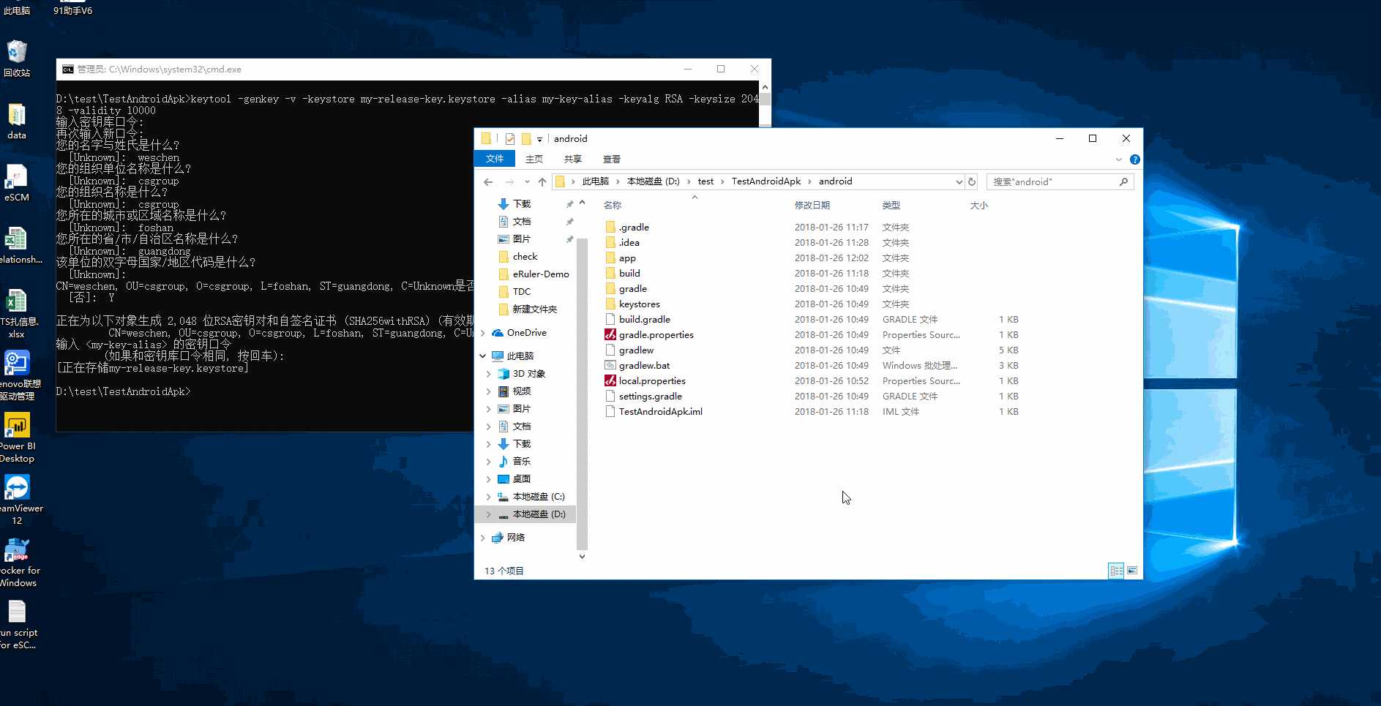Image resolution: width=1381 pixels, height=706 pixels.
Task: Click the Explorer back arrow
Action: (488, 181)
